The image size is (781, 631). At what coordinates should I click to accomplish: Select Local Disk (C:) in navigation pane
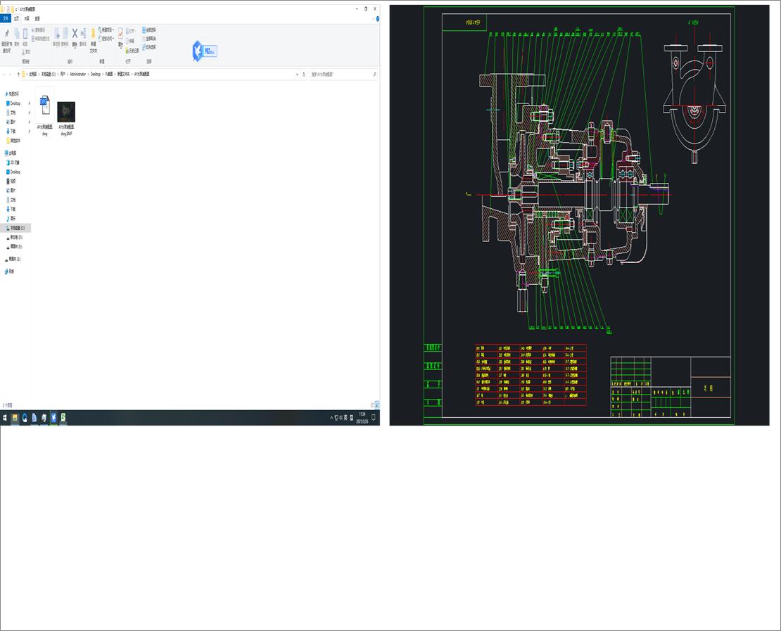[x=17, y=228]
